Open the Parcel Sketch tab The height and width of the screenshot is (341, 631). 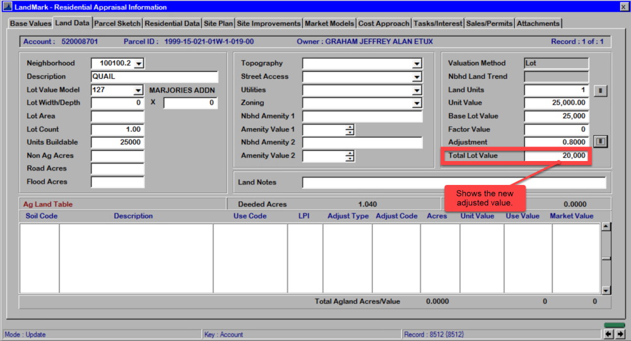[x=117, y=23]
